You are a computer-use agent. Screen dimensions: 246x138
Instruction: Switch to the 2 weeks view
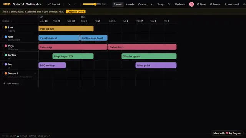pos(118,4)
